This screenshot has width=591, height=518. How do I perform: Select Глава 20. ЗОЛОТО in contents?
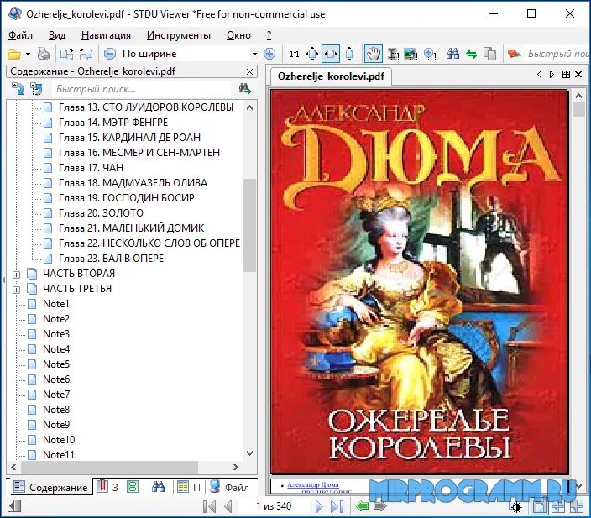[101, 213]
